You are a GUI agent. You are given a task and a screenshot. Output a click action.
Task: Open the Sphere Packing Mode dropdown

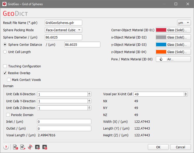pos(64,30)
